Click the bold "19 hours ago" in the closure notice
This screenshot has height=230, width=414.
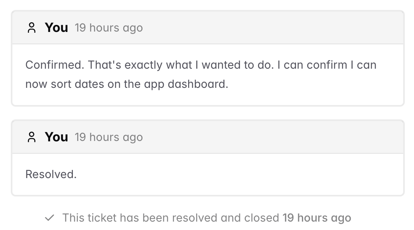pos(316,218)
